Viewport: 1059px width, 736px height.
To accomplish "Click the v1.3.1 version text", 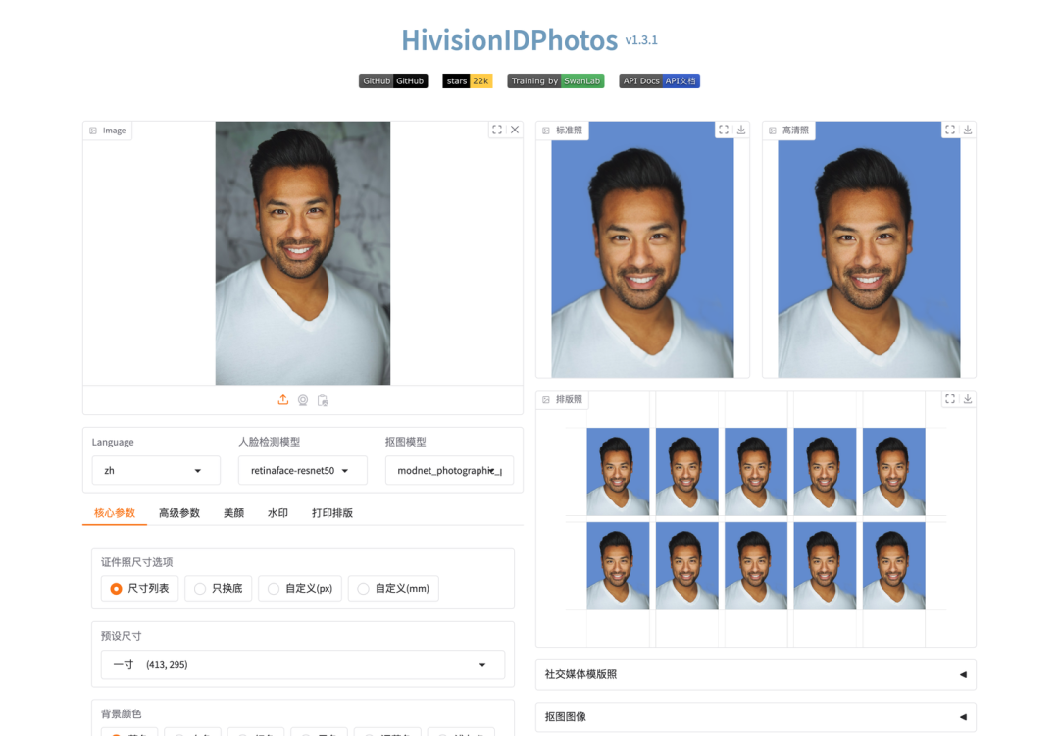I will [641, 40].
